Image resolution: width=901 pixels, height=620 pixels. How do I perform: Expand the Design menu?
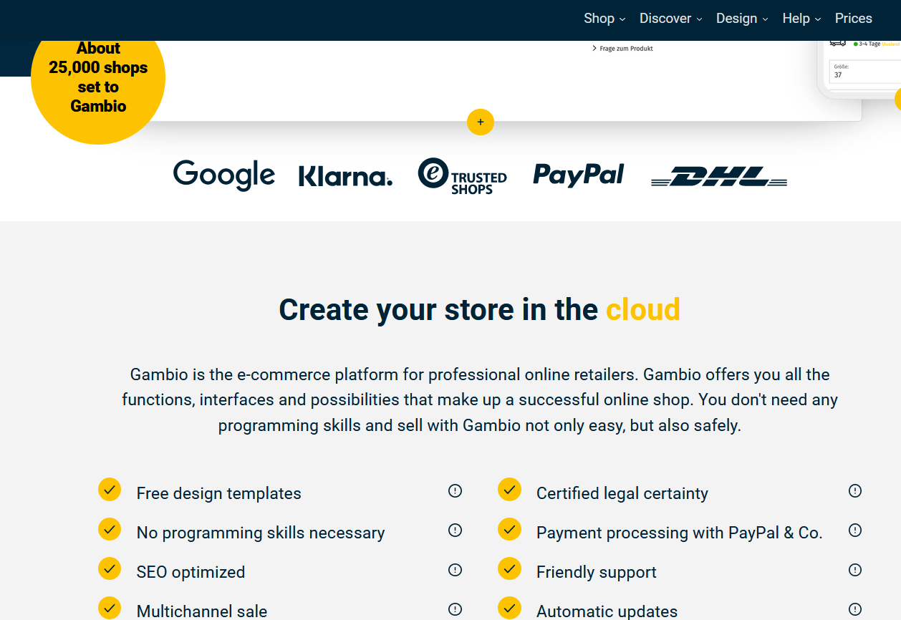[x=741, y=19]
